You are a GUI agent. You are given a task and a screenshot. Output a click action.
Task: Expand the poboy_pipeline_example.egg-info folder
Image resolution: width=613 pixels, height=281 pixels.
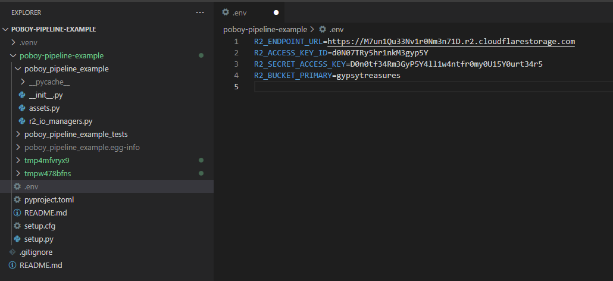pyautogui.click(x=18, y=147)
